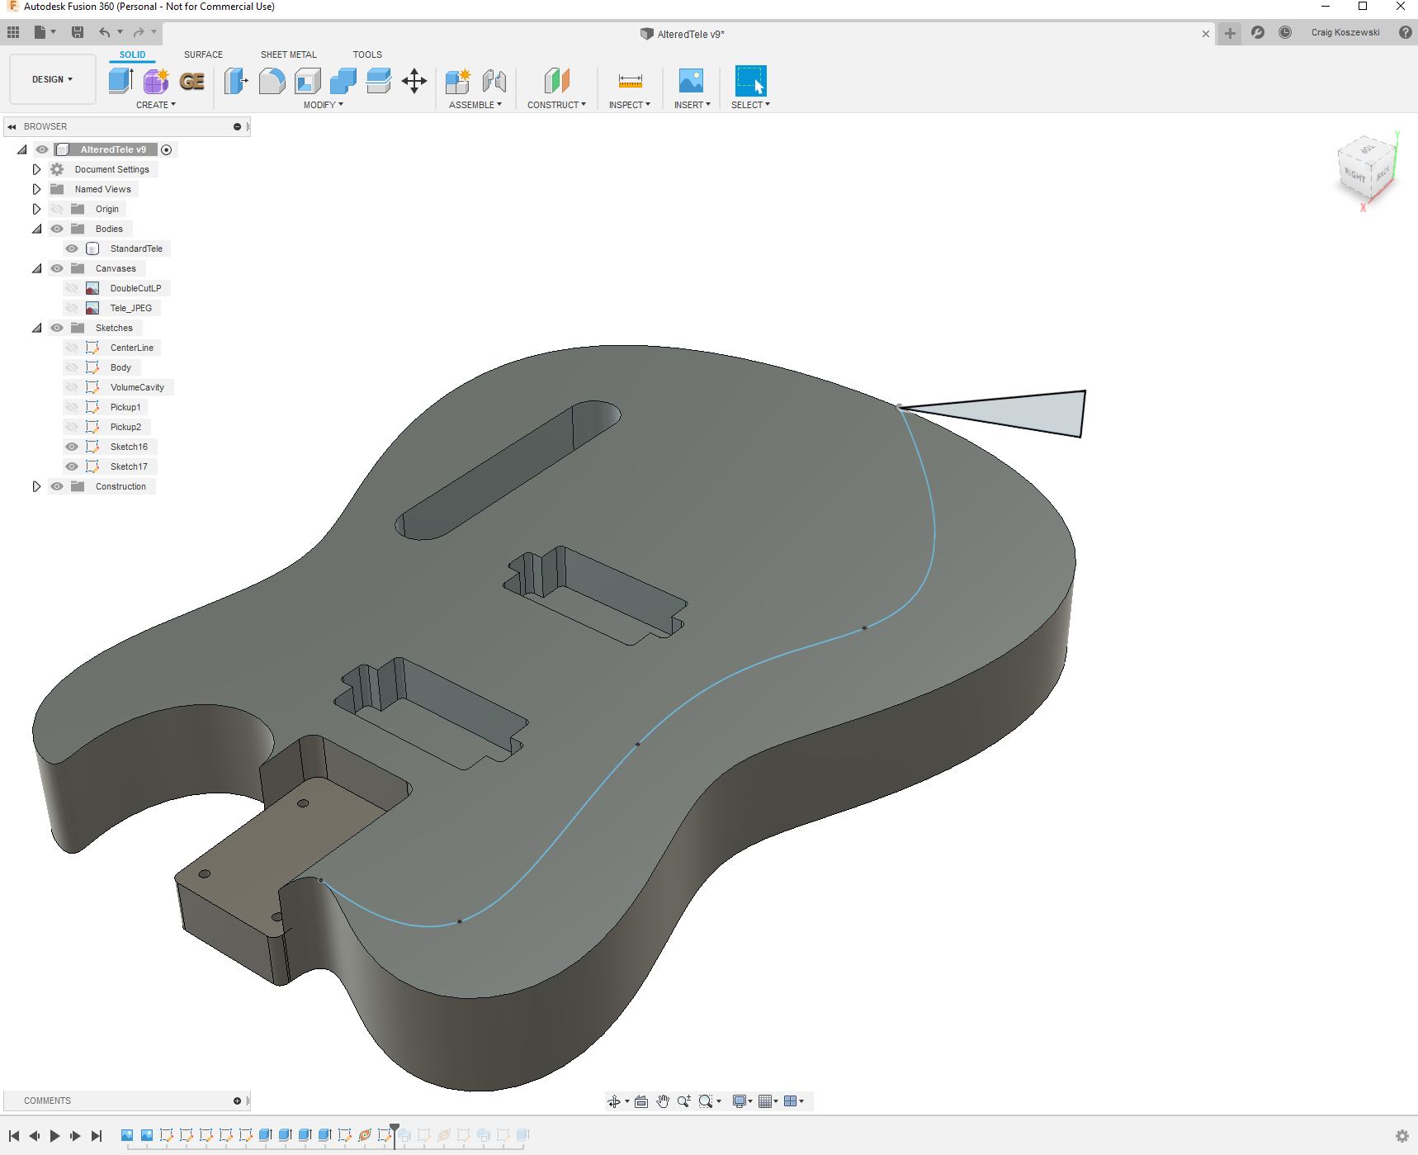Show the CenterLine sketch
1418x1155 pixels.
72,348
